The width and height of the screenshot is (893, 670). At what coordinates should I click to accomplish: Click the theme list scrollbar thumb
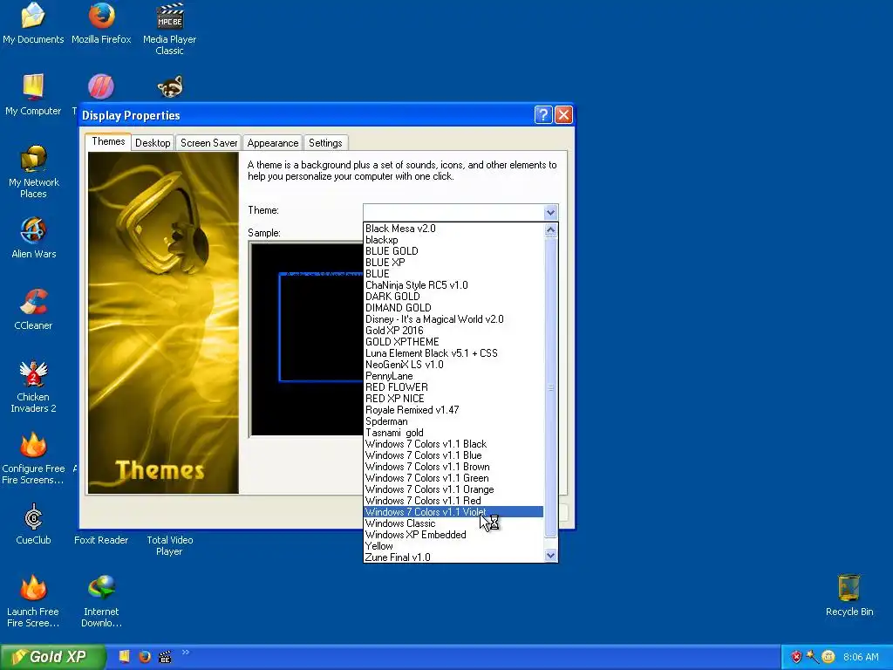550,387
